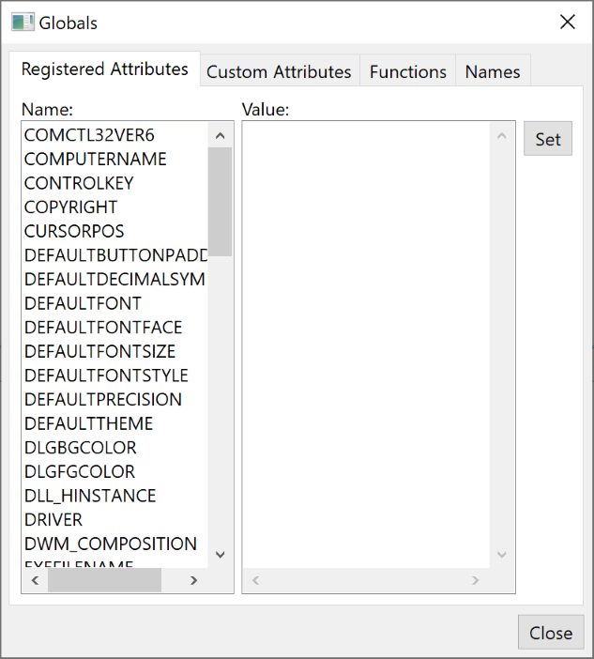Switch to the Custom Attributes tab
This screenshot has height=659, width=594.
pyautogui.click(x=279, y=71)
